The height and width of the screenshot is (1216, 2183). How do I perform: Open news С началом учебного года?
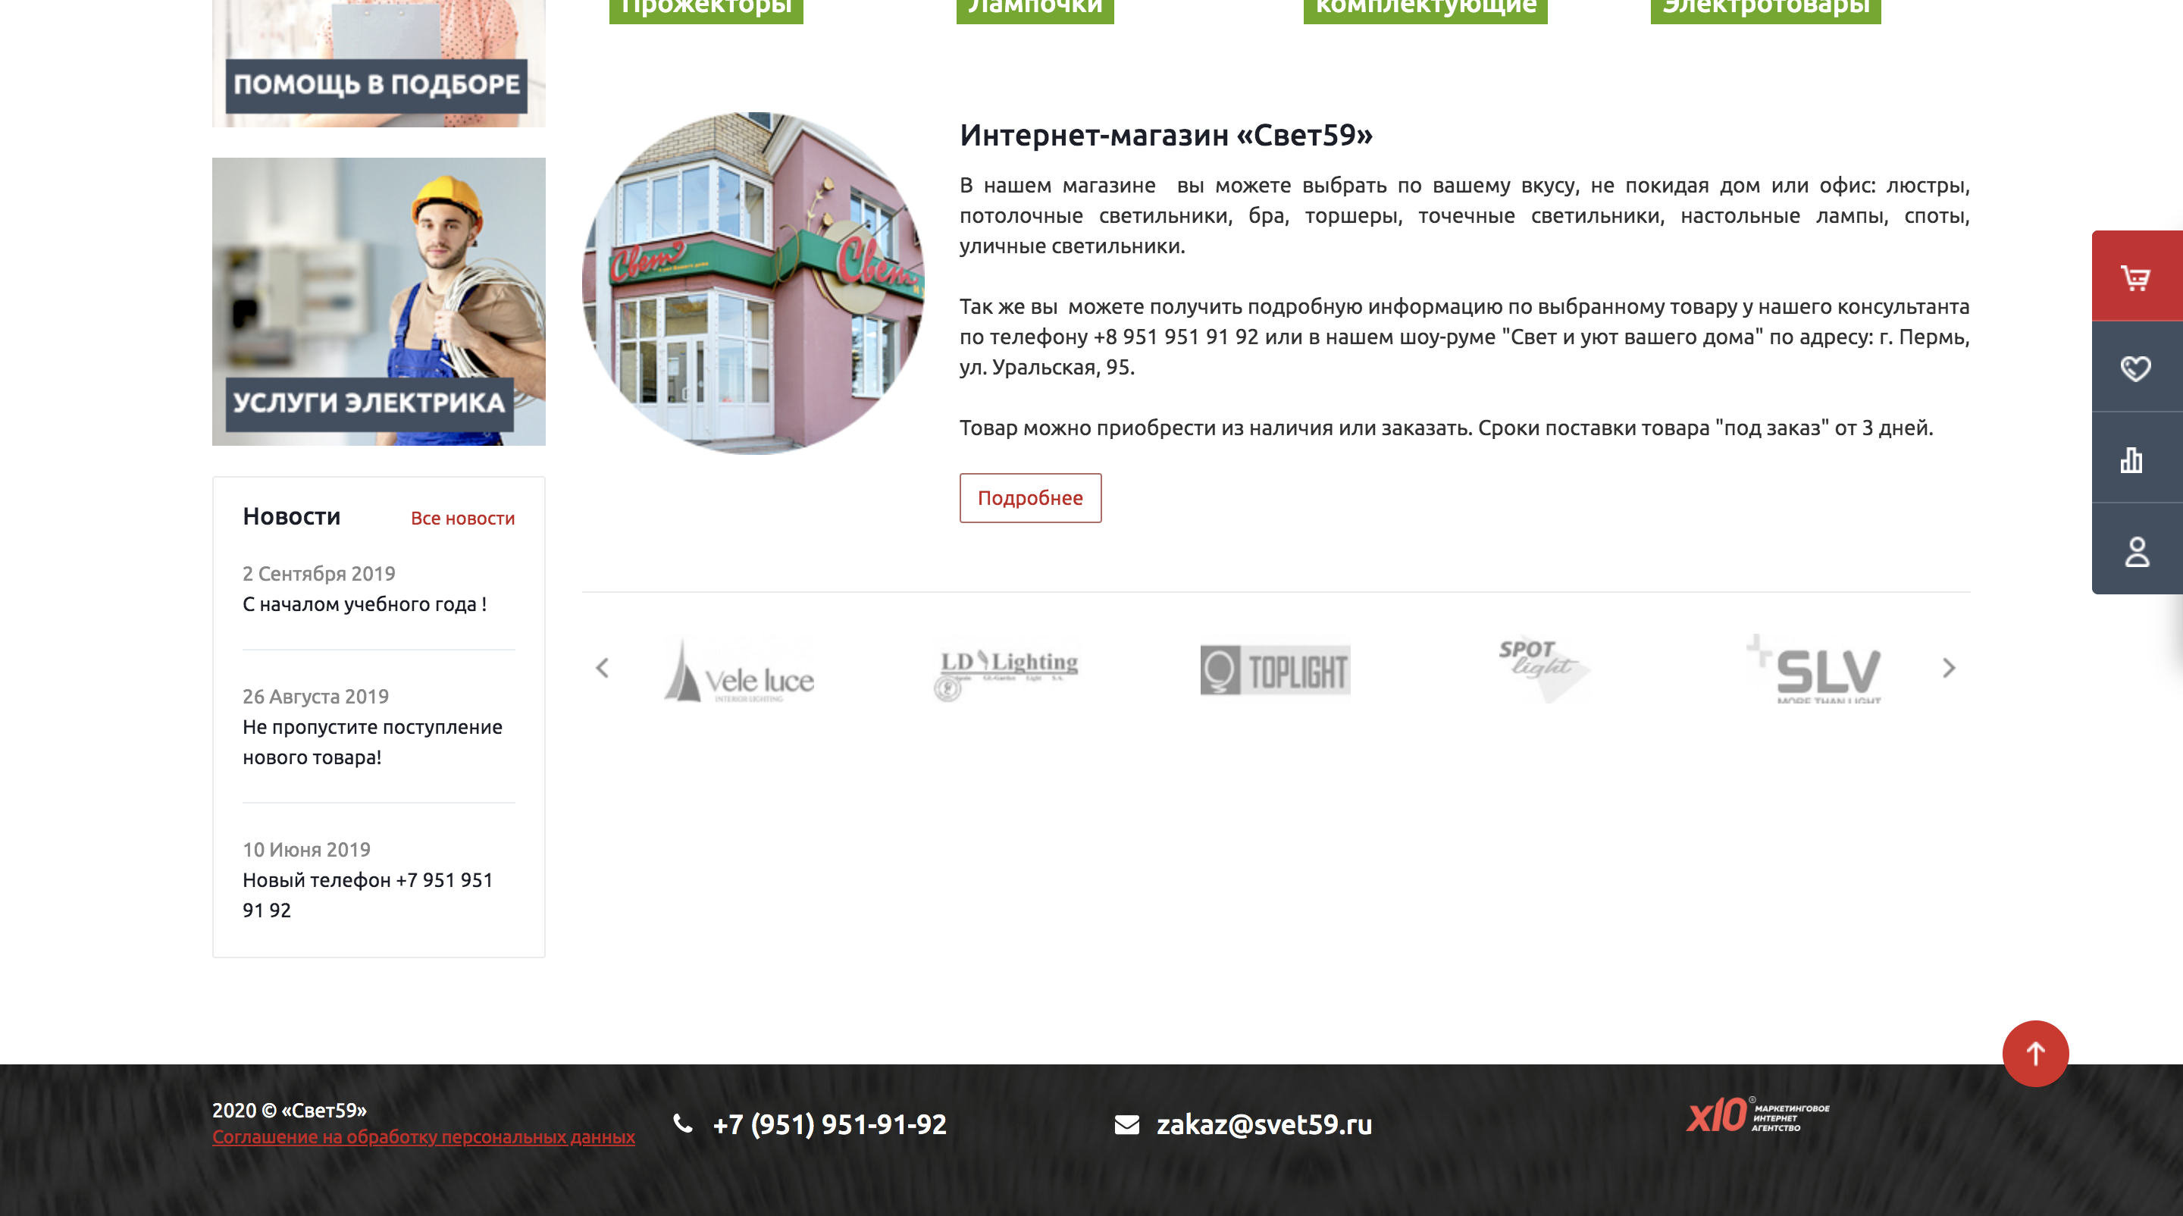coord(365,604)
